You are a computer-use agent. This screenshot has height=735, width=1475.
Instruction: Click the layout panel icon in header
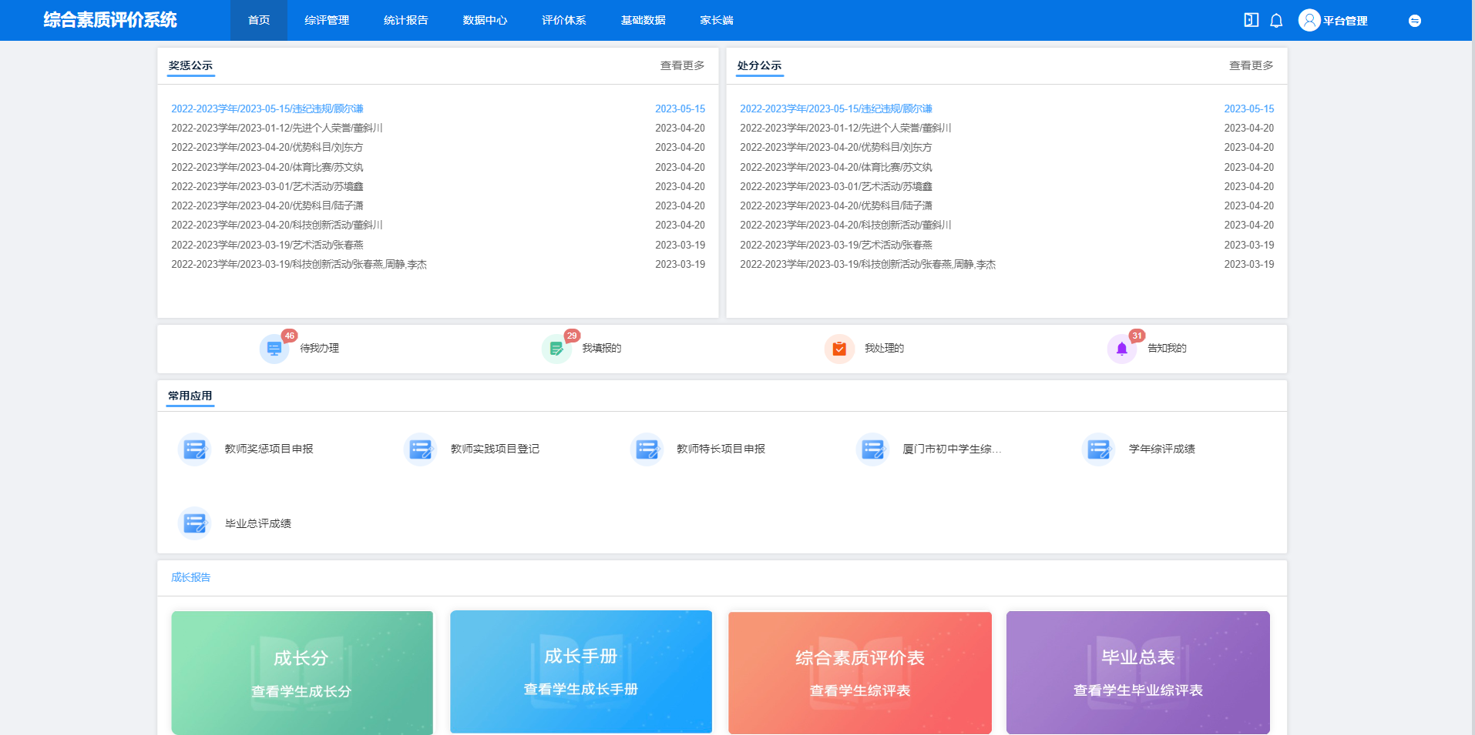(x=1251, y=20)
